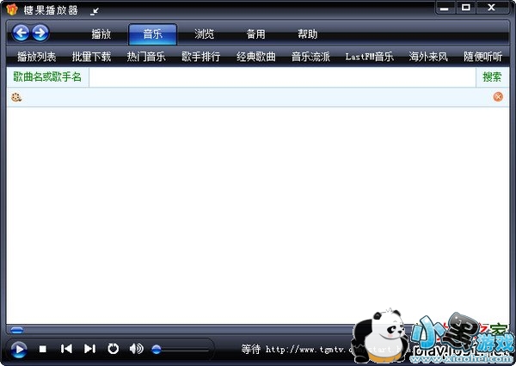Stop playback with the square button

[x=43, y=349]
